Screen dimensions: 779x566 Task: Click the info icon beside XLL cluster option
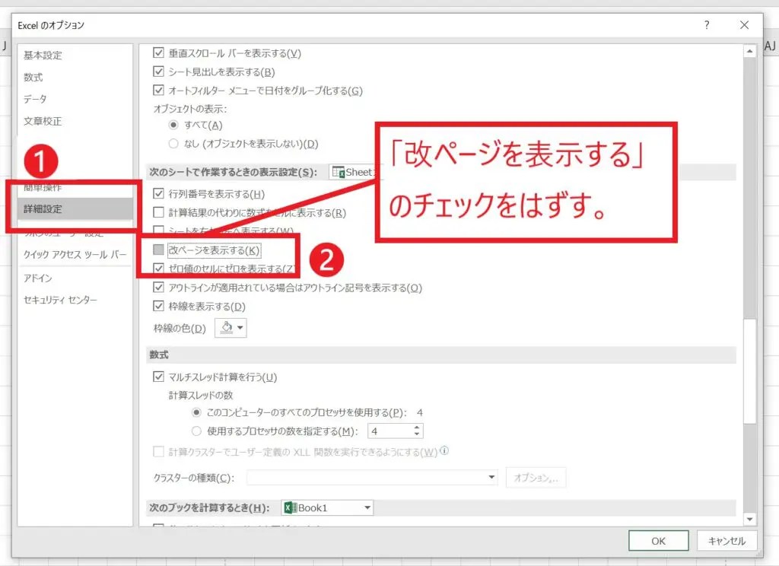click(444, 450)
